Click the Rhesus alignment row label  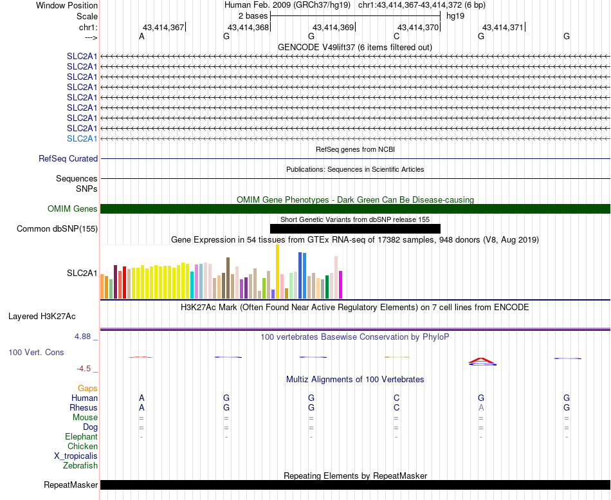[x=84, y=407]
